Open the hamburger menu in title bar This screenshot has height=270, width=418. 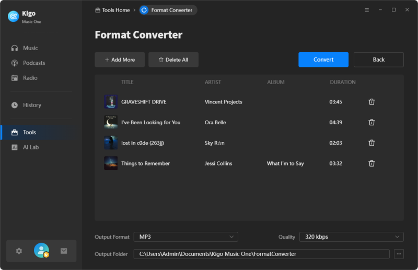click(x=367, y=10)
